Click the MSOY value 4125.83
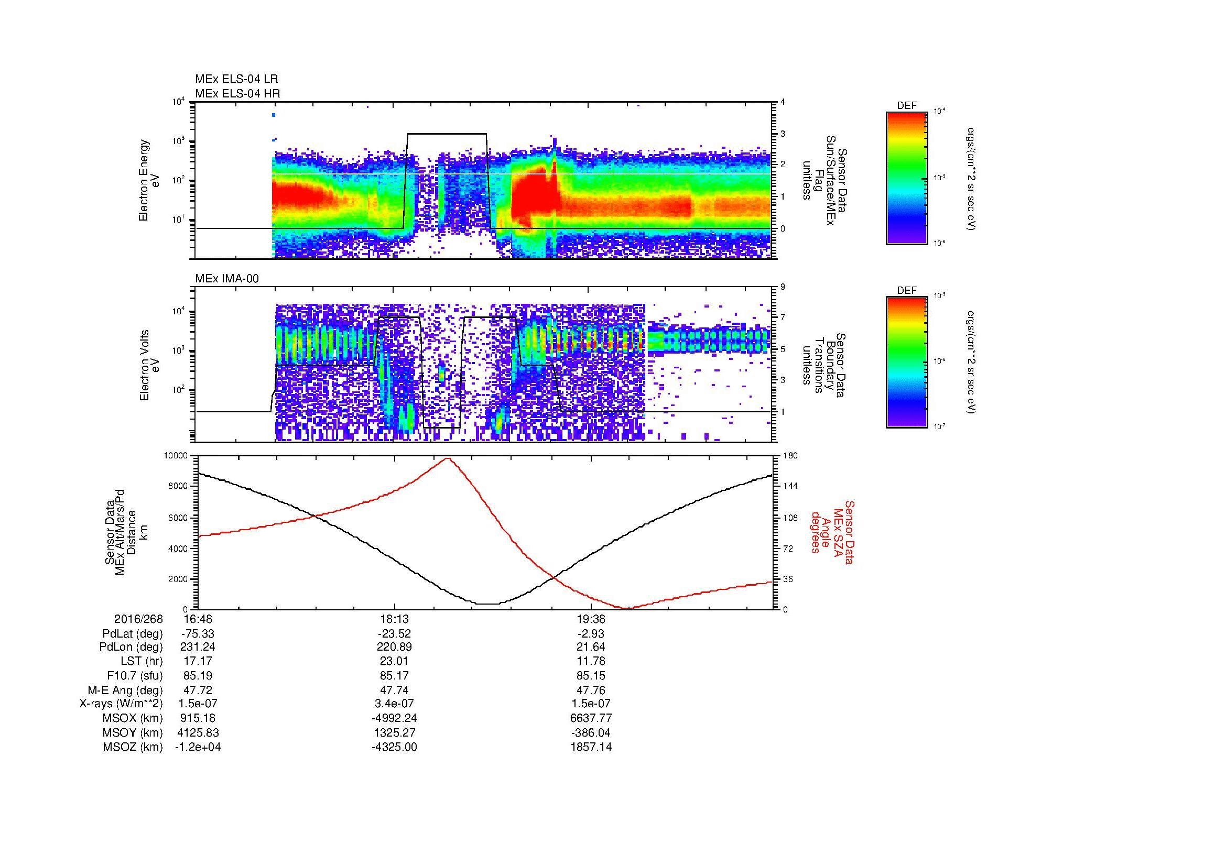Image resolution: width=1226 pixels, height=866 pixels. pos(198,732)
